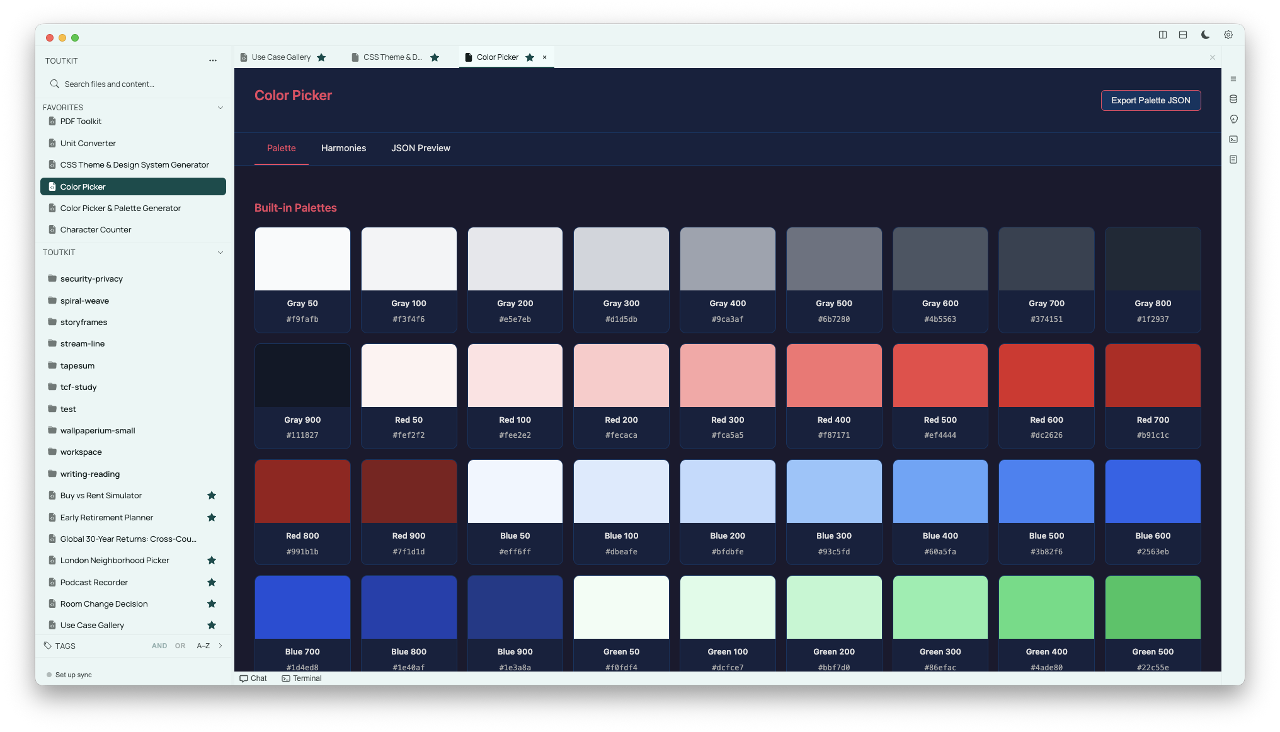
Task: Open the Use Case Gallery tab
Action: click(281, 57)
